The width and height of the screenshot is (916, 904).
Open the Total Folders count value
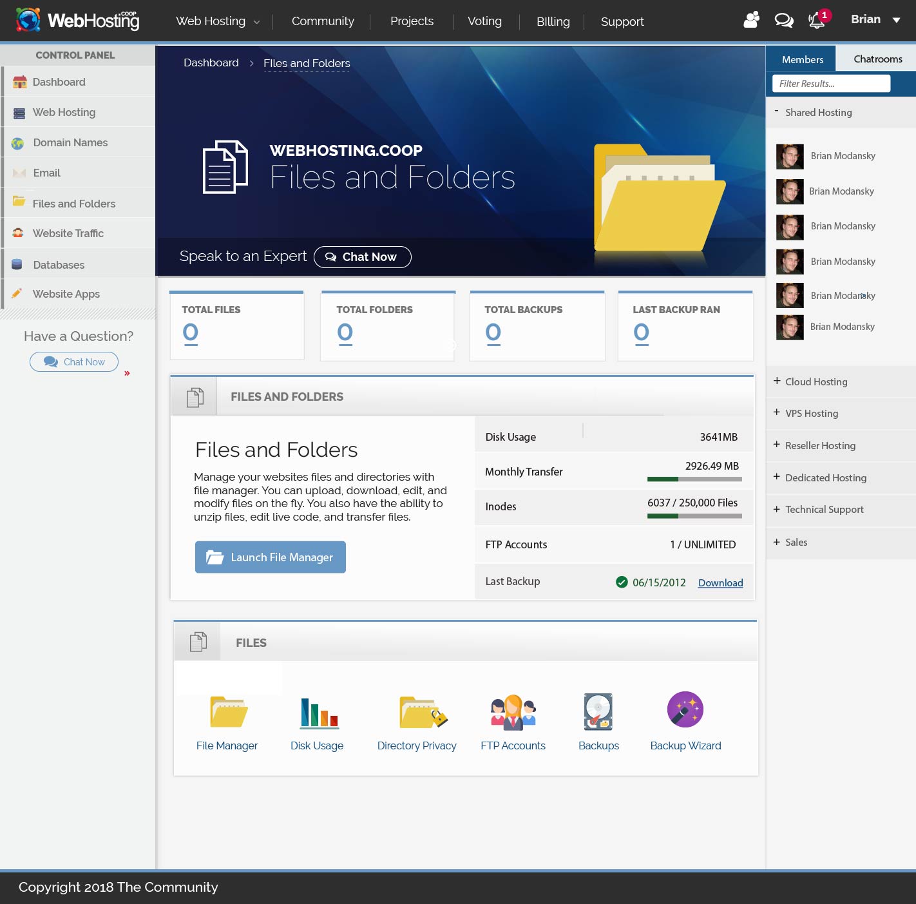(345, 332)
